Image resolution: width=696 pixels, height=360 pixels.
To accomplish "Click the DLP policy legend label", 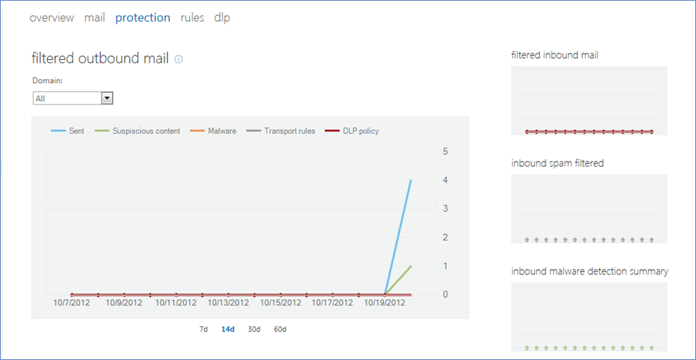I will (x=361, y=131).
